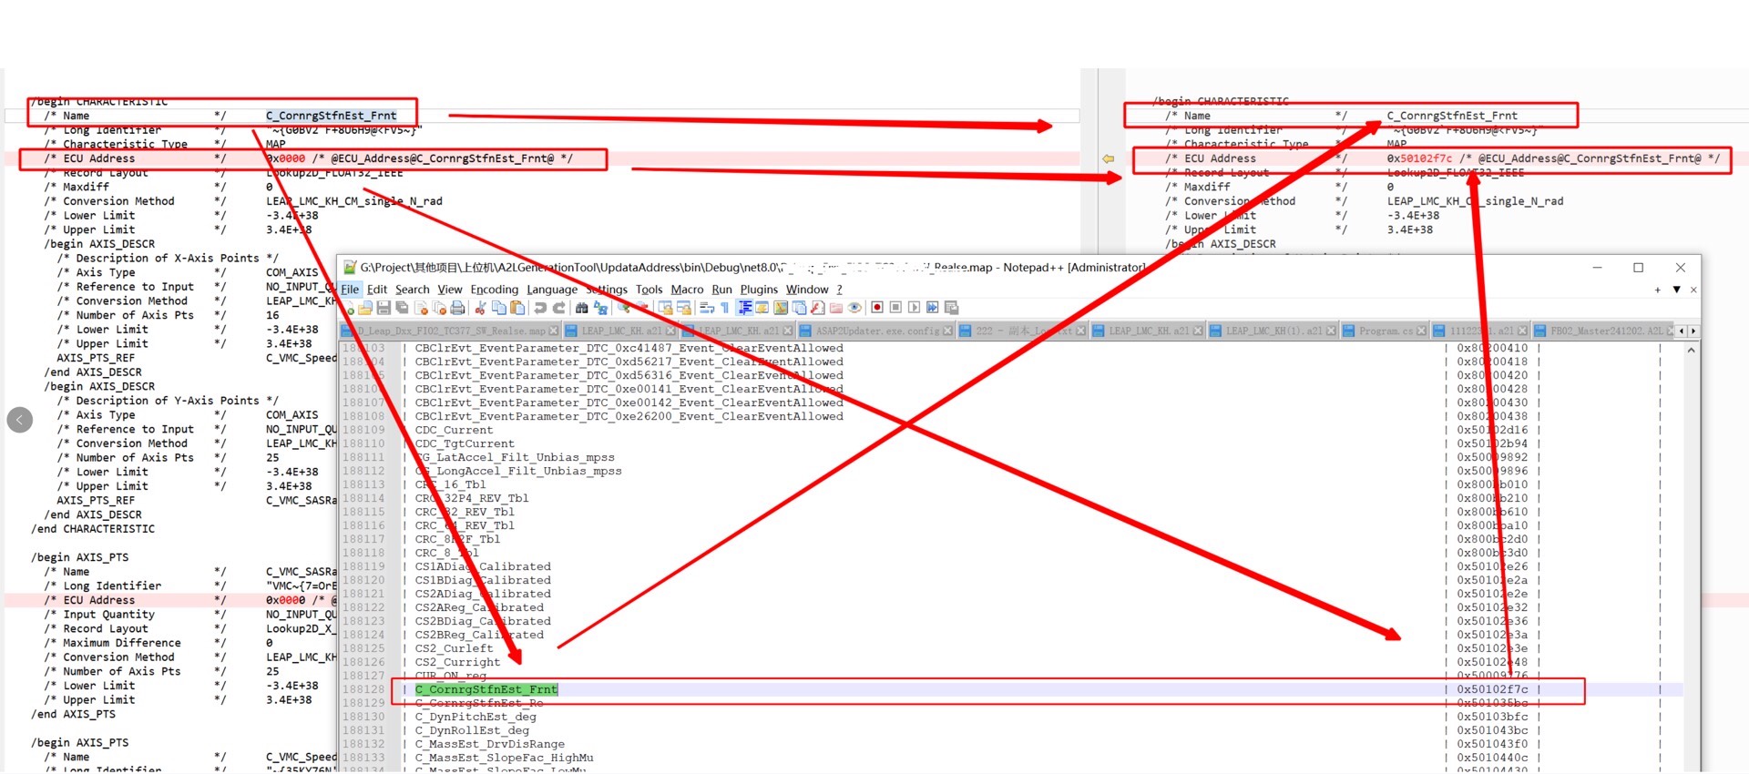The width and height of the screenshot is (1749, 774).
Task: Click the Open file toolbar icon
Action: 365,308
